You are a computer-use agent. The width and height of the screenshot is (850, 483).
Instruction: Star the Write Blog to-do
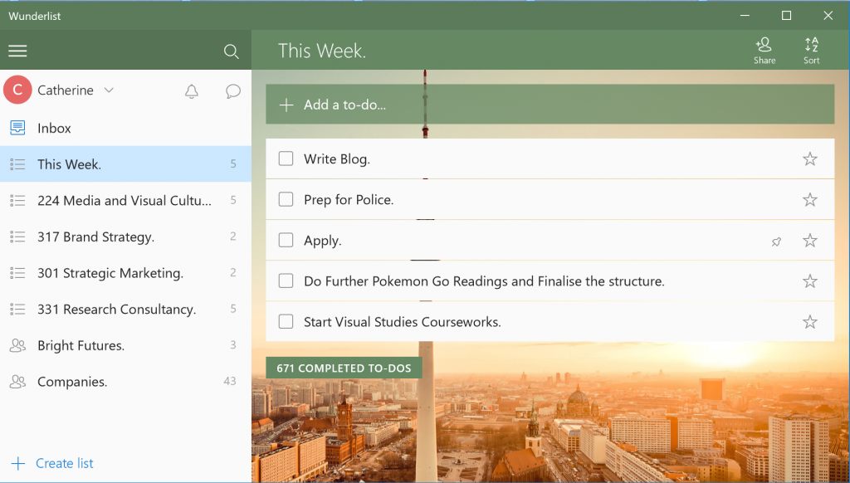(810, 159)
